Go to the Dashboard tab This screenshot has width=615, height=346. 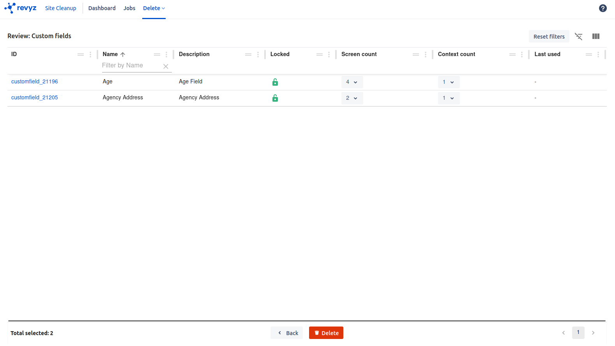(102, 8)
